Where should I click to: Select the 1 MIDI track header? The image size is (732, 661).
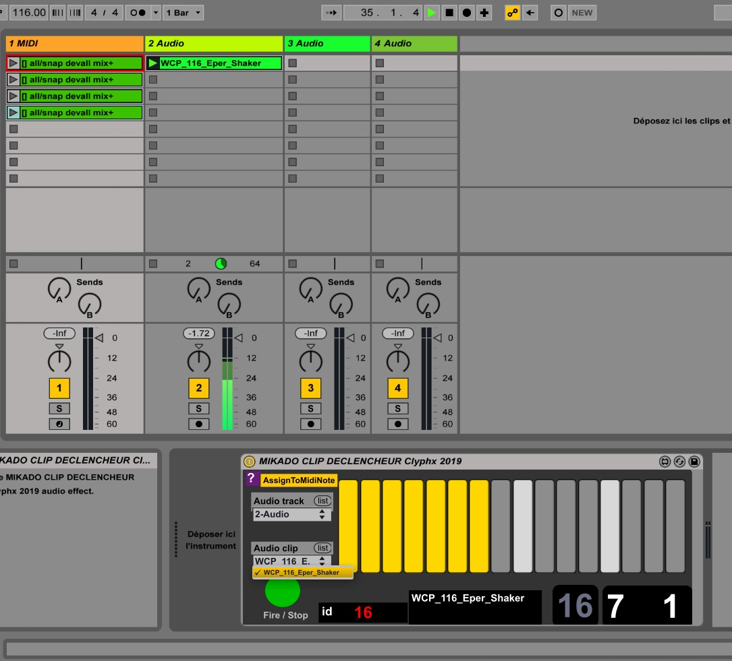point(74,43)
